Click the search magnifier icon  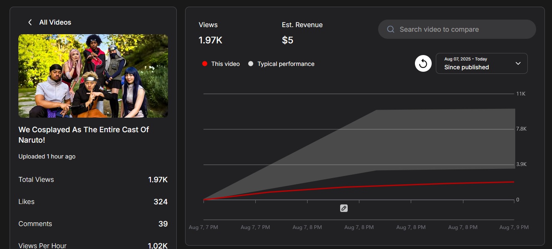[391, 29]
